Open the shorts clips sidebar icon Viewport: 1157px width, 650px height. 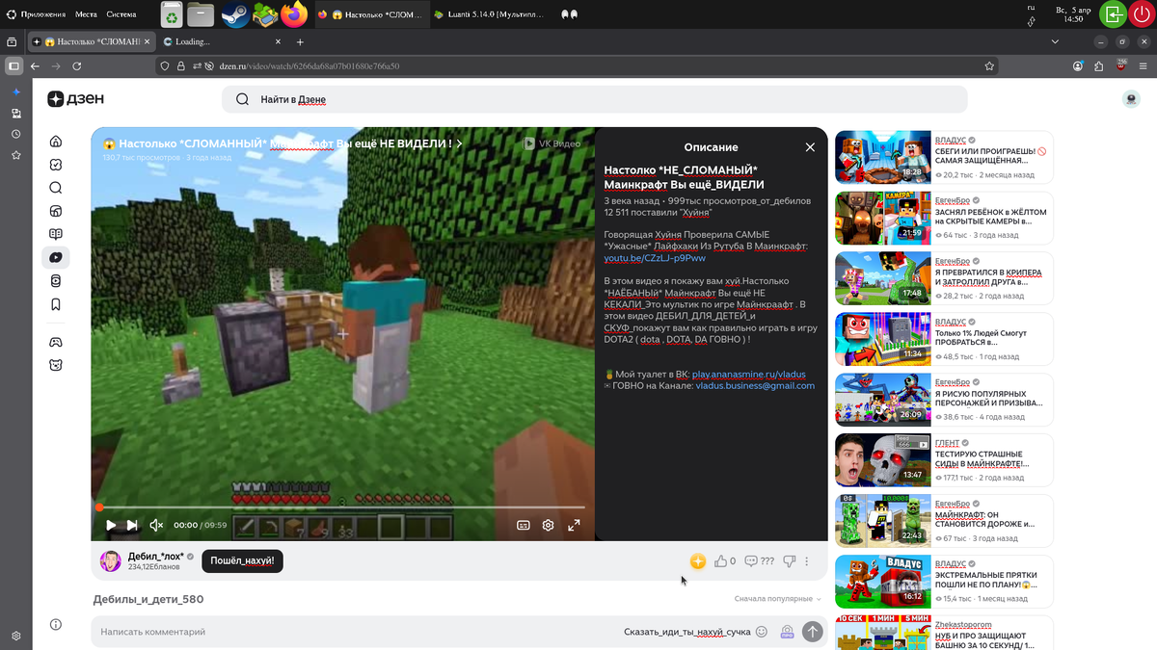[56, 280]
